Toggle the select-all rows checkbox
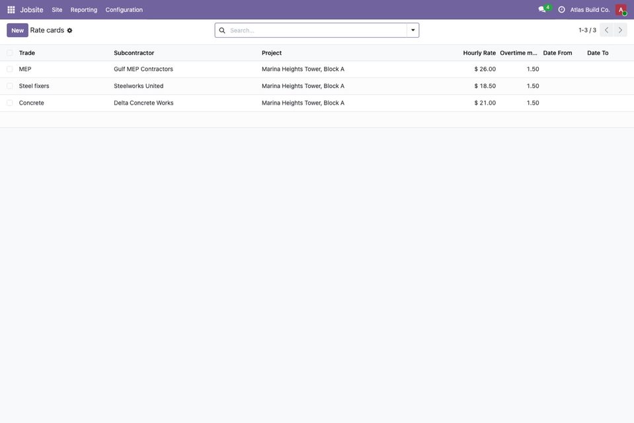The image size is (634, 423). pyautogui.click(x=10, y=52)
